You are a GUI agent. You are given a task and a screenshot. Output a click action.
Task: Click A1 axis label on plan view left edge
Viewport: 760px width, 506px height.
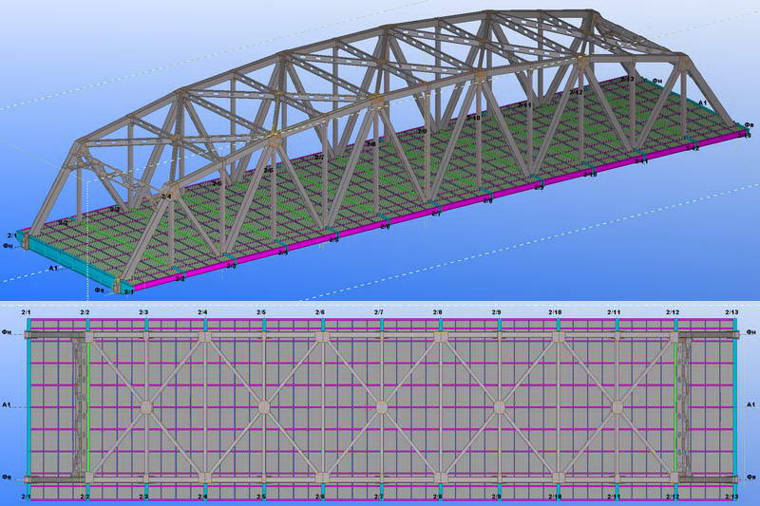7,405
